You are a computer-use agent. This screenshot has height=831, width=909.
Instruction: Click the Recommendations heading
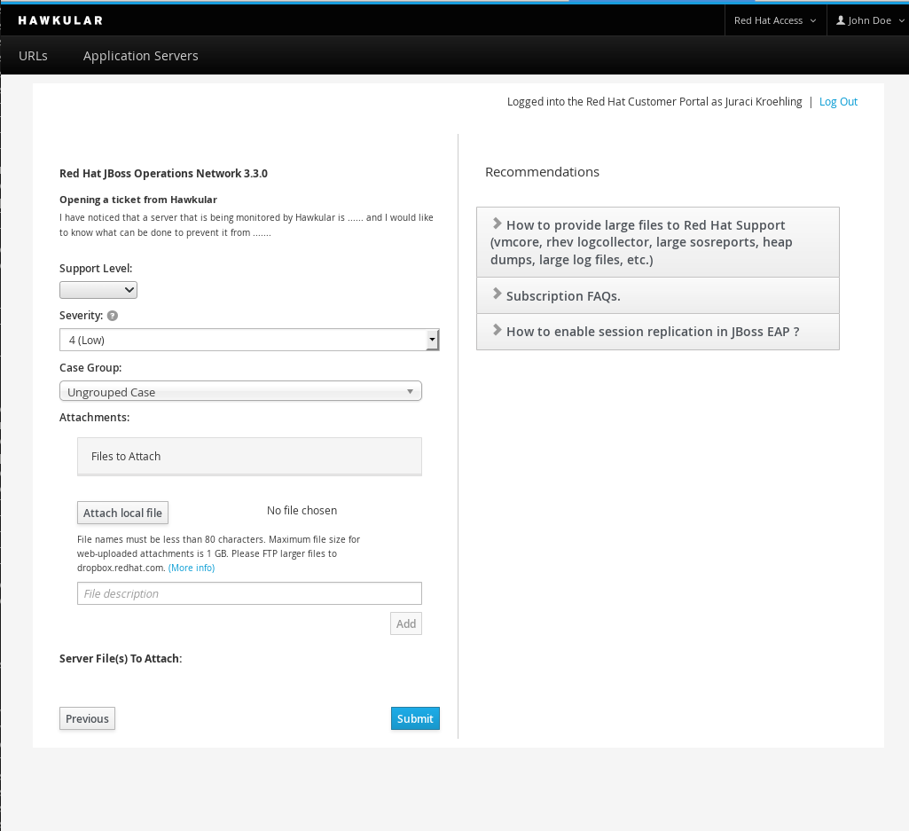(x=542, y=172)
